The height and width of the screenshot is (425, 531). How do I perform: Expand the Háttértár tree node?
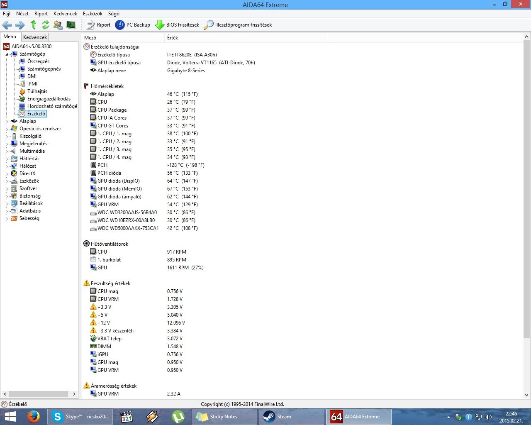[x=7, y=159]
